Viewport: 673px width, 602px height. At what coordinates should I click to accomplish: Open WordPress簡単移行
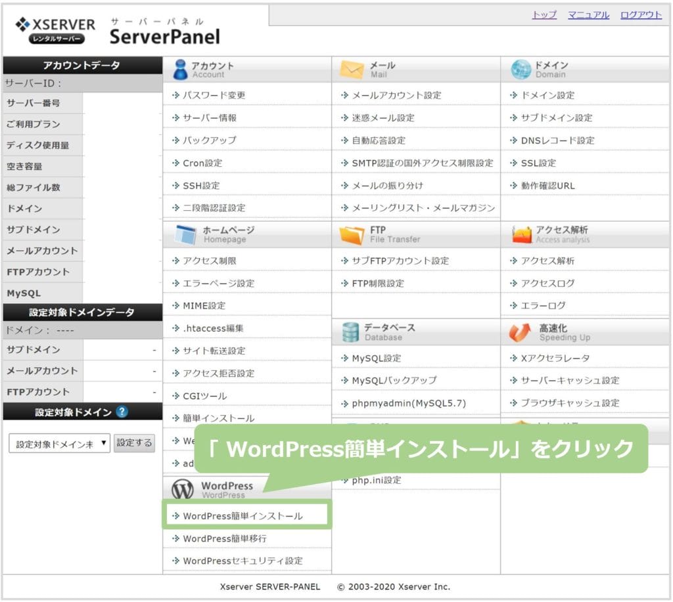pos(225,538)
